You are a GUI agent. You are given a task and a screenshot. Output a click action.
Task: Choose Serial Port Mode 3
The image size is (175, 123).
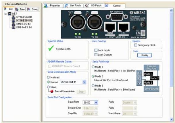tap(93, 86)
